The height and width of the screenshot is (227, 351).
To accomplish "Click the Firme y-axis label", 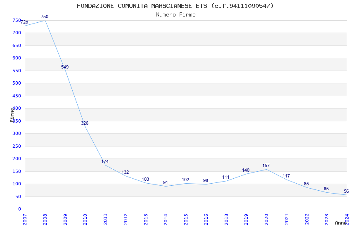I will [12, 115].
